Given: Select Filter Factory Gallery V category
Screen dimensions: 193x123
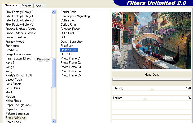Looking at the screenshot, I should [20, 25].
